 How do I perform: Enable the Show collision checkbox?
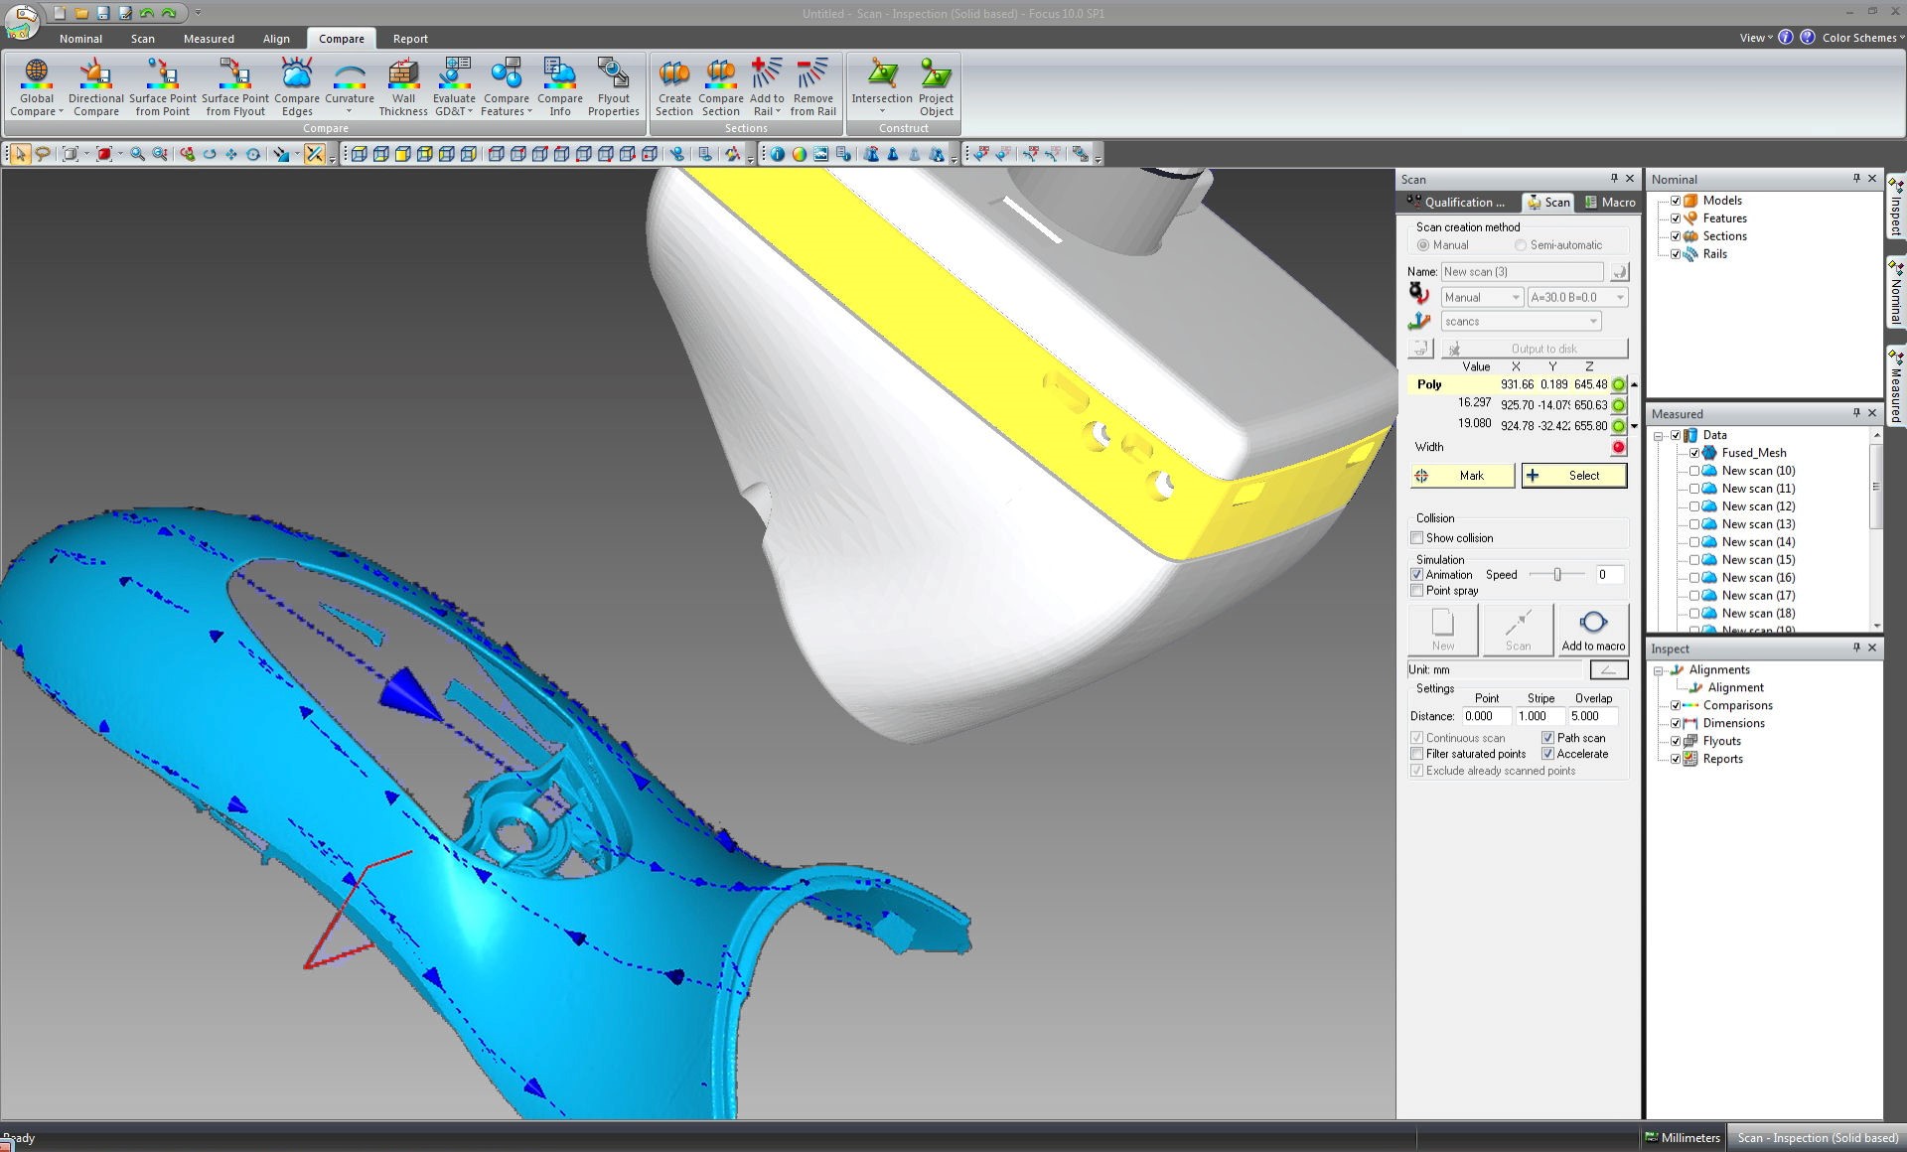click(x=1417, y=538)
